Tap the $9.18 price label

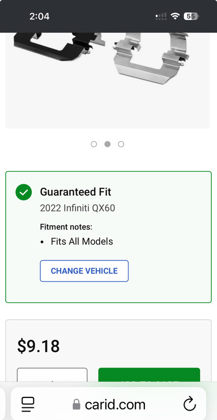[x=39, y=346]
